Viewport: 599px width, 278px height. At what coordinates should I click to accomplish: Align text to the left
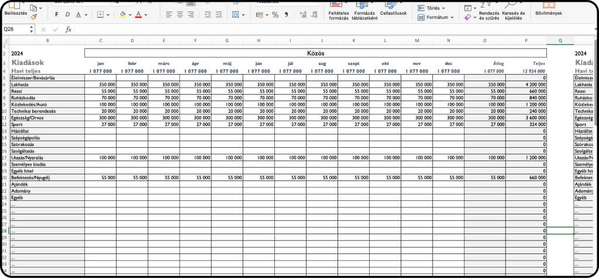(168, 15)
